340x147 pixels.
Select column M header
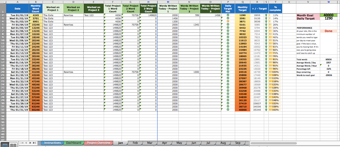[x=168, y=2]
